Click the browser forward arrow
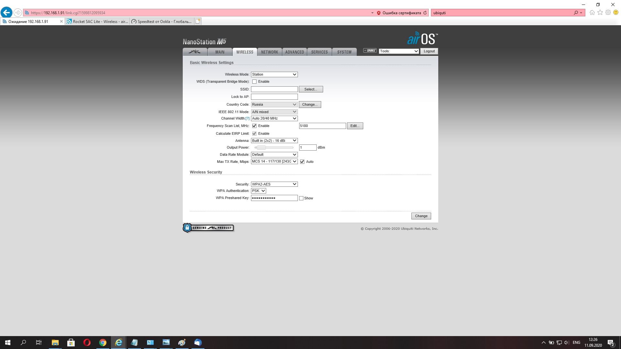 tap(18, 13)
